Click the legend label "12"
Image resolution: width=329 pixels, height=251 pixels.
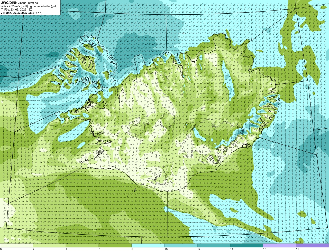pos(199,249)
